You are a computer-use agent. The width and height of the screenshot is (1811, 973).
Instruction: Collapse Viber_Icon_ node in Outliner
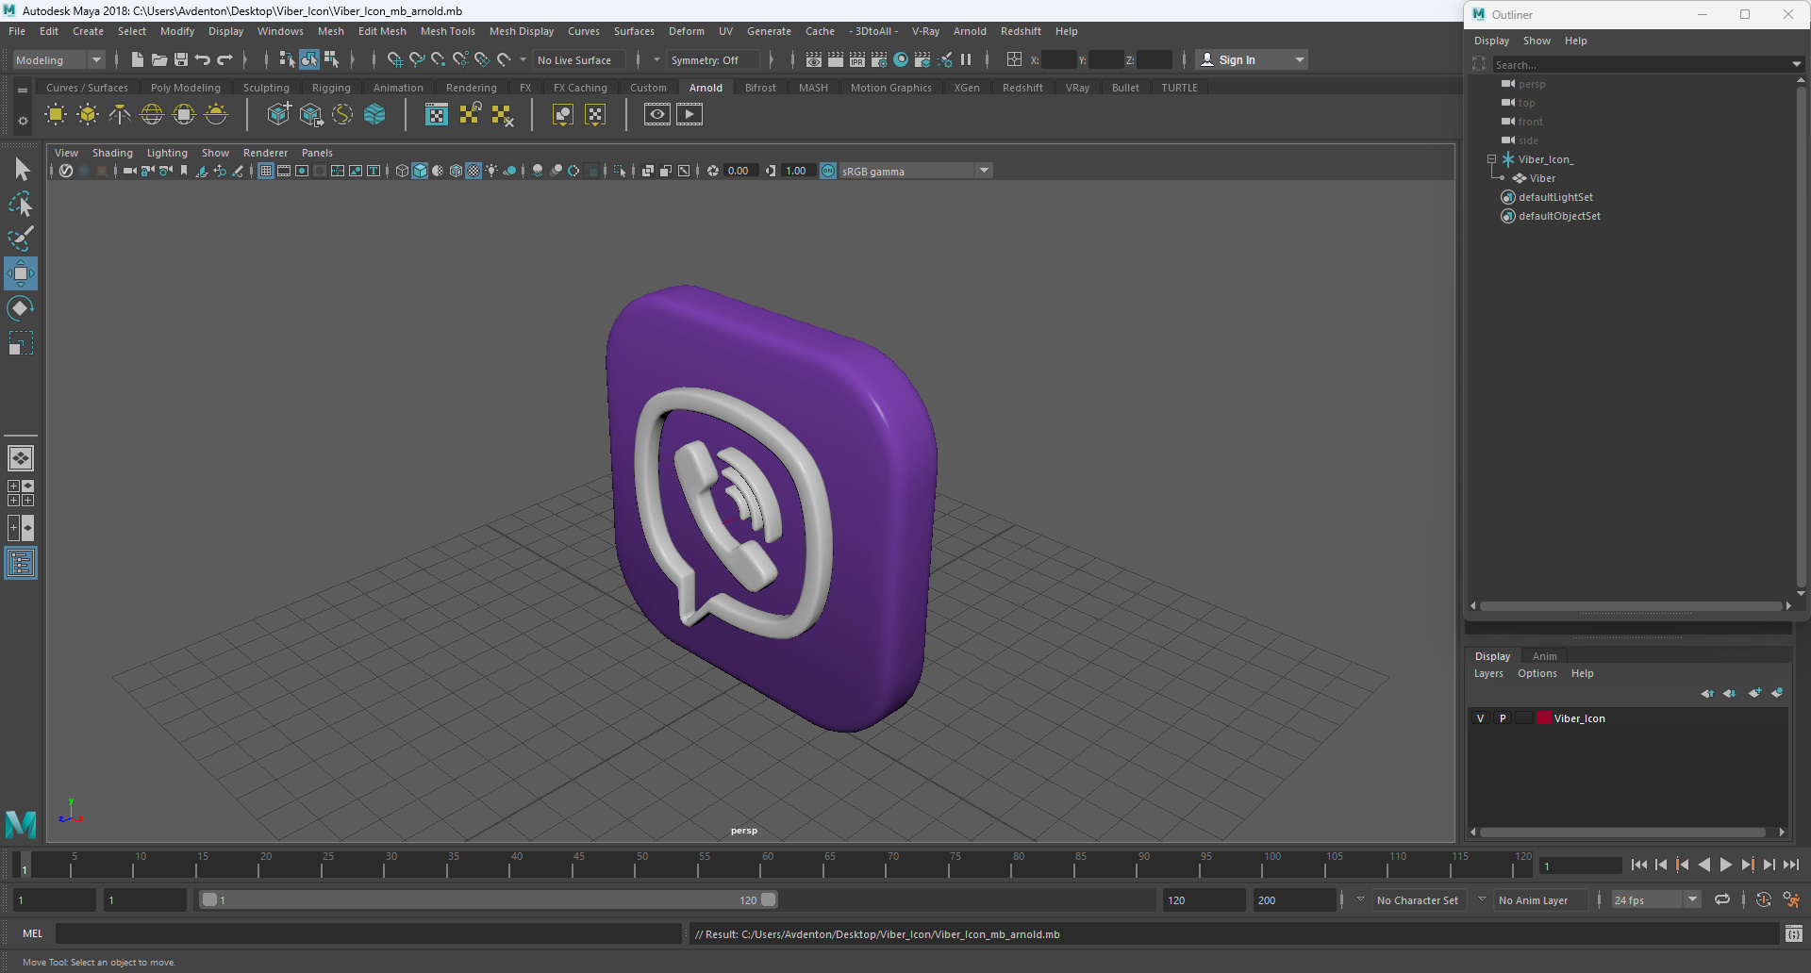[x=1491, y=159]
